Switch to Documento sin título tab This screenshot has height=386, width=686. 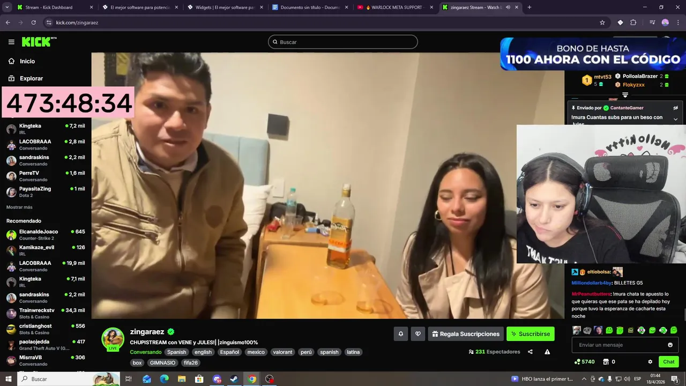pos(310,8)
